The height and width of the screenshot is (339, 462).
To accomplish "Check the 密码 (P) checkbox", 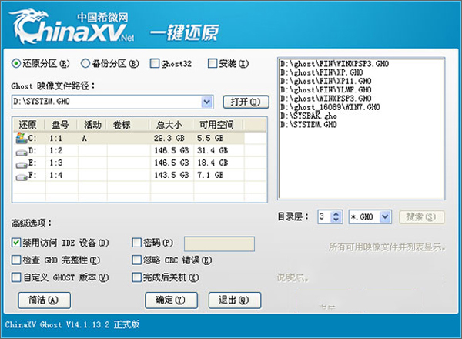I will (137, 243).
